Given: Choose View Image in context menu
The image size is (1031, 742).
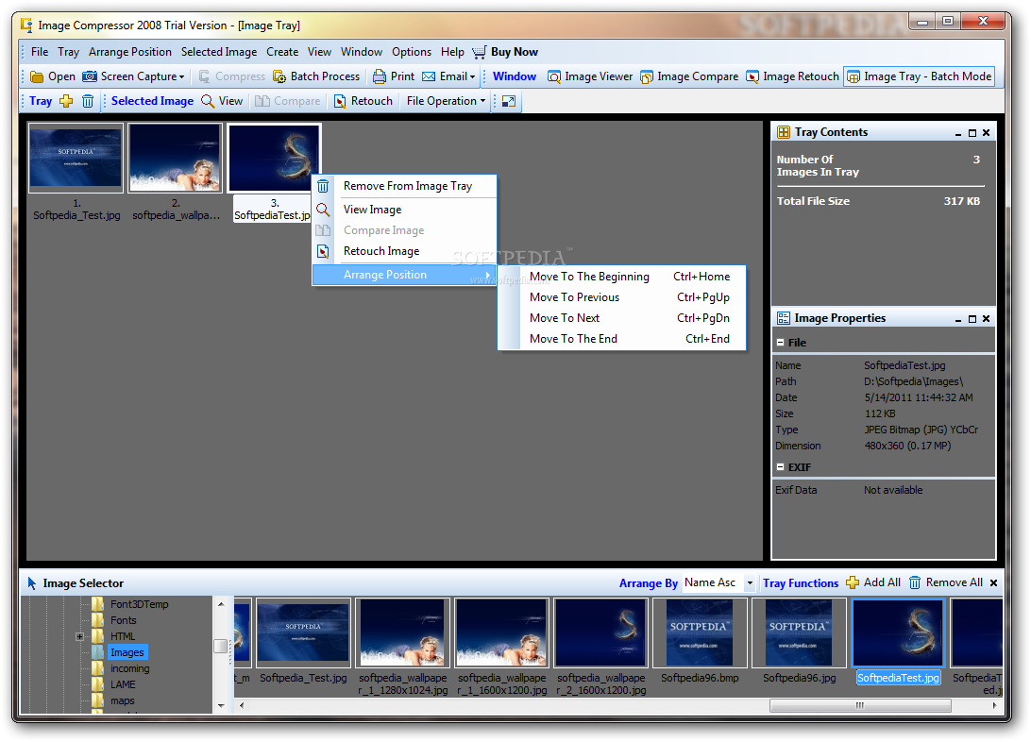Looking at the screenshot, I should 404,210.
